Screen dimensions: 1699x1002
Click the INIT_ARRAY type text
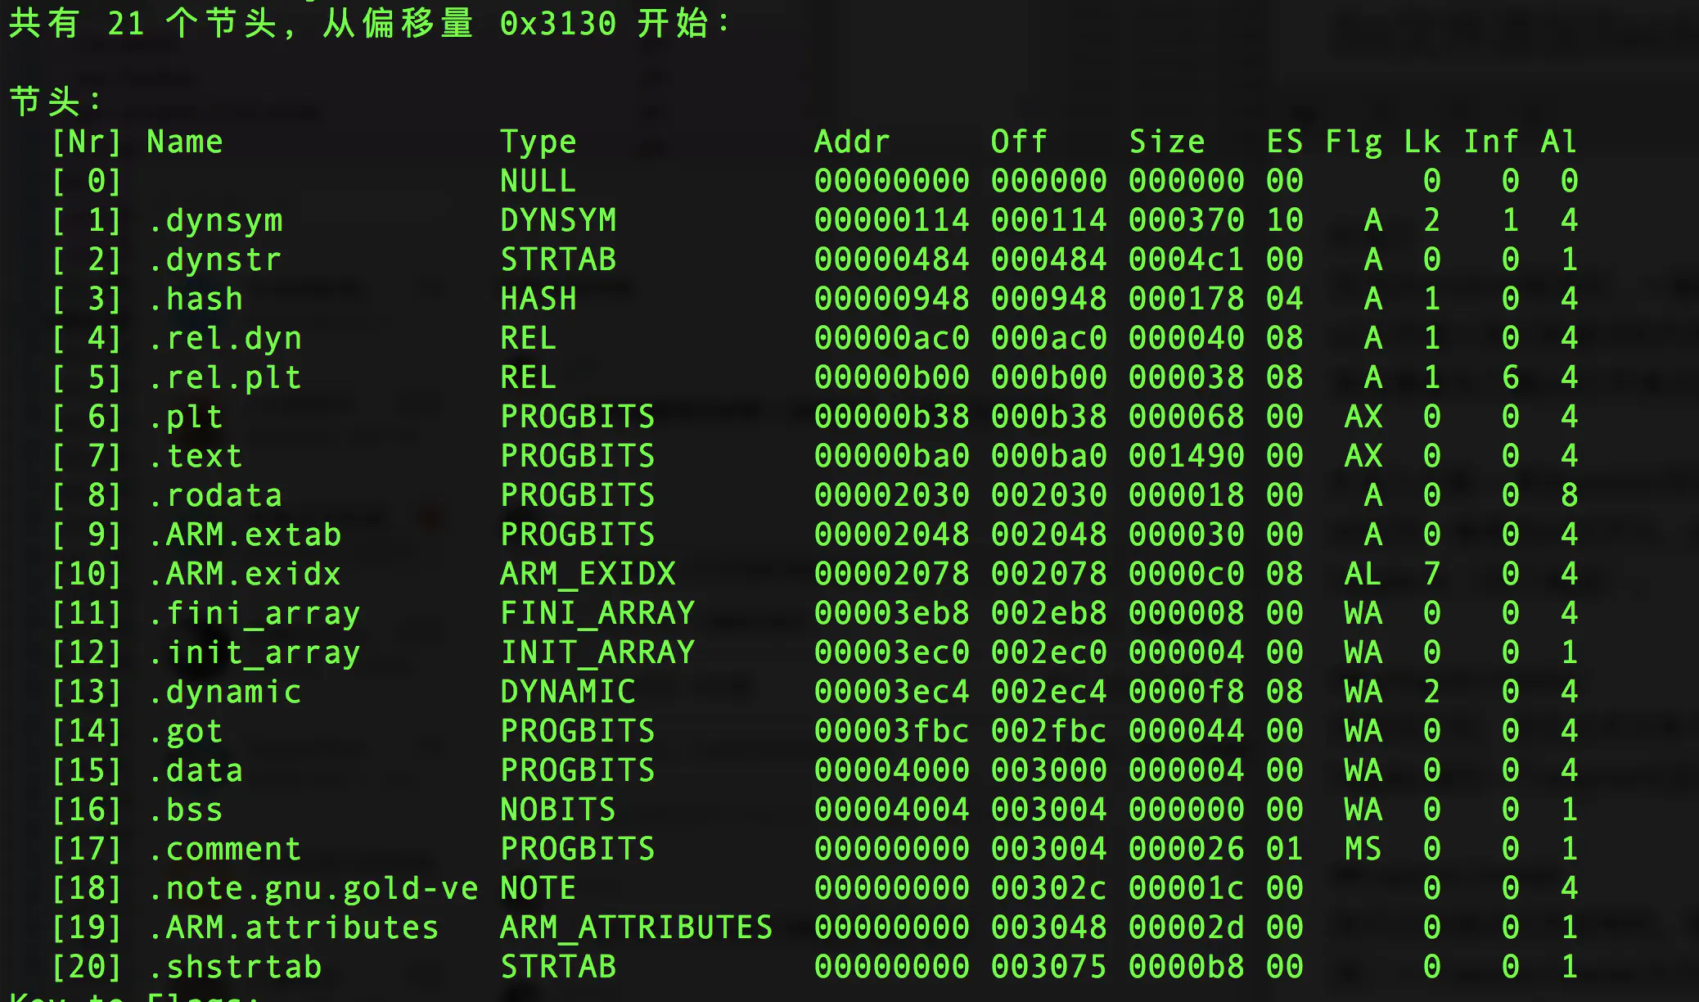[x=597, y=652]
